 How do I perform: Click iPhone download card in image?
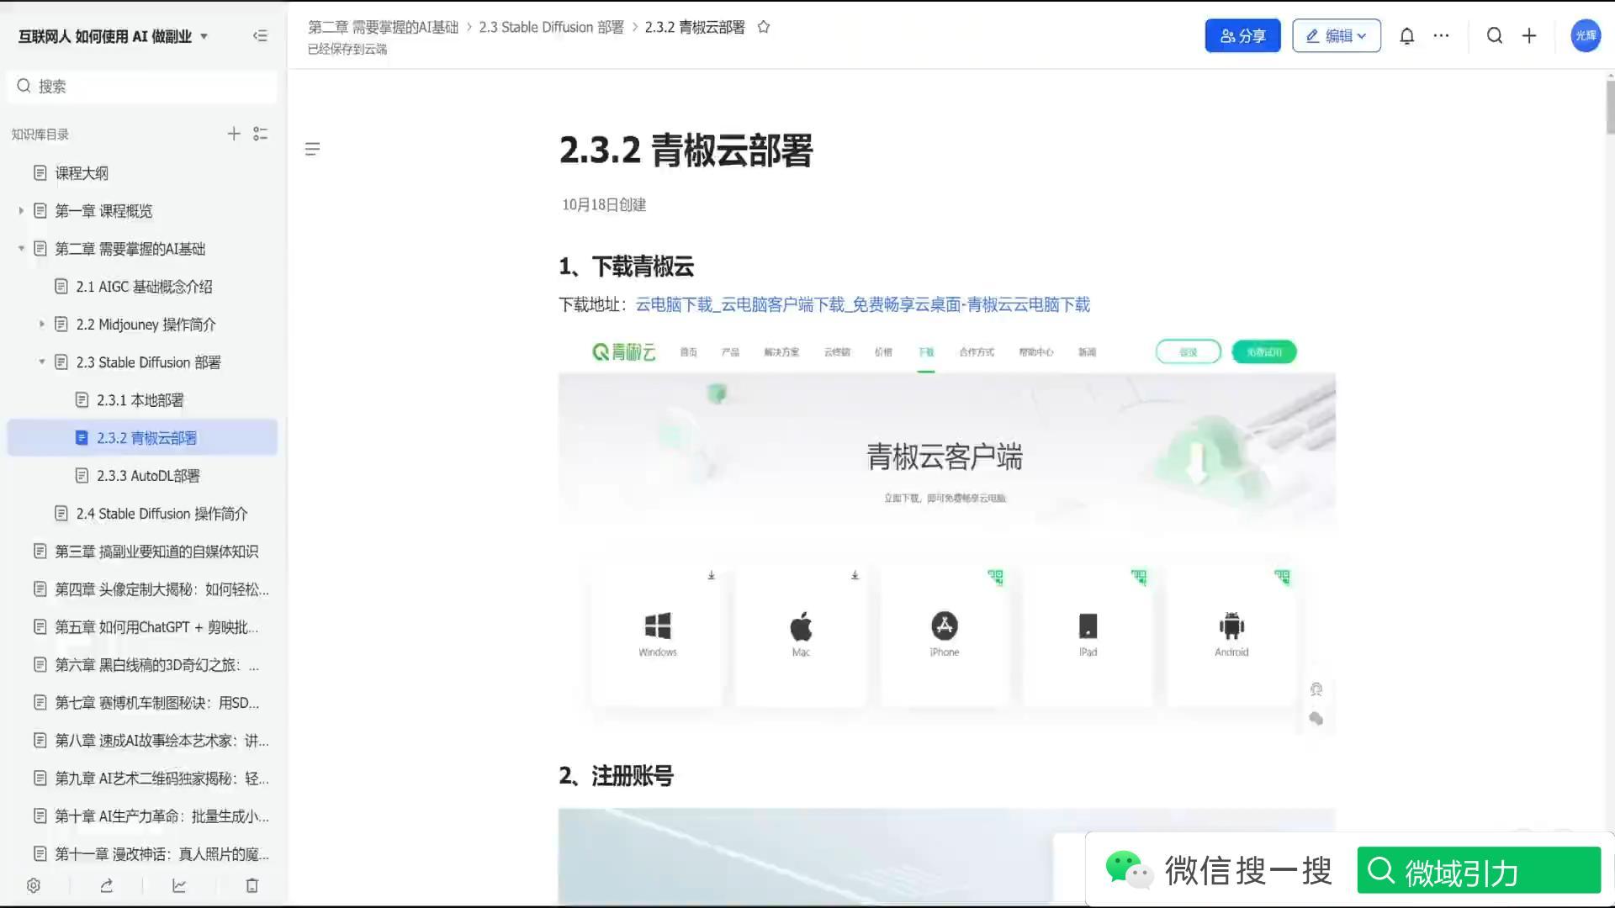[945, 635]
